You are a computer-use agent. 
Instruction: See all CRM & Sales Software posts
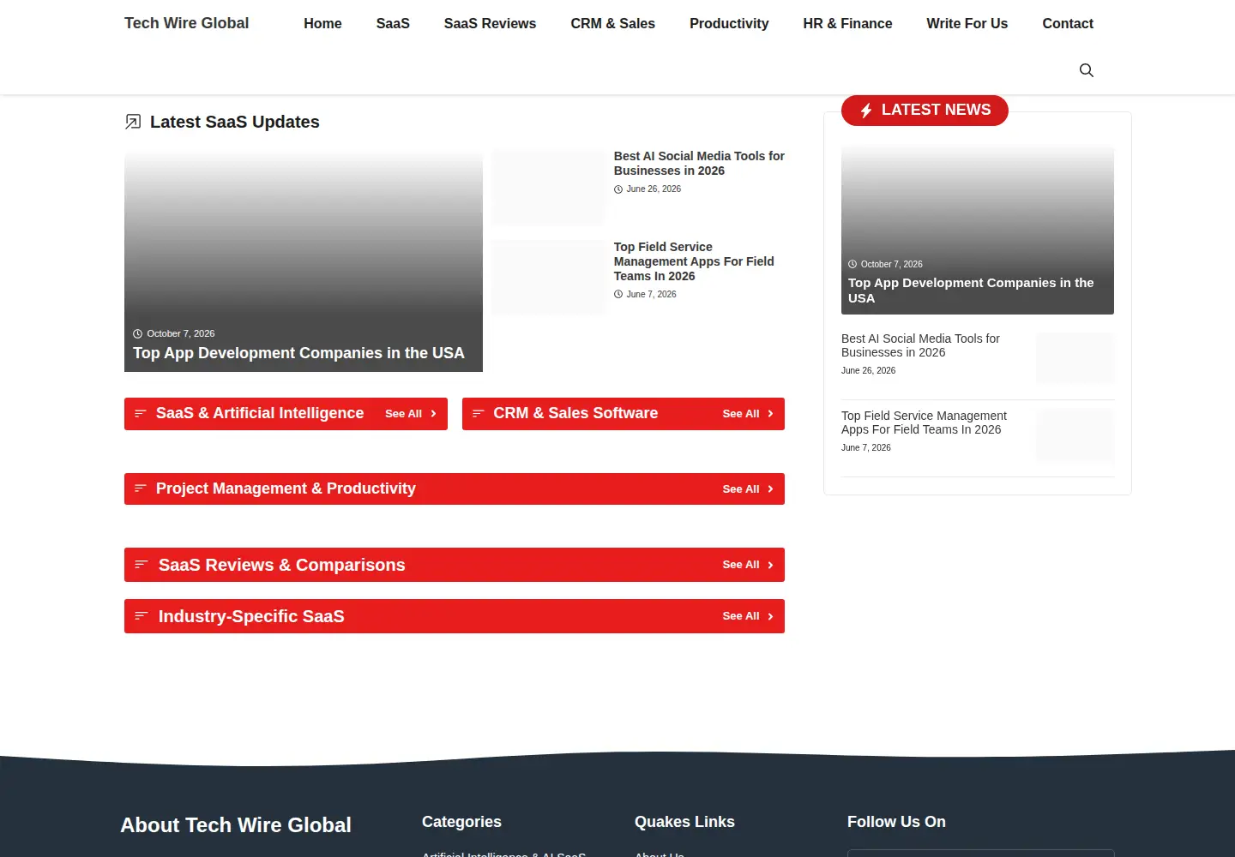point(748,414)
